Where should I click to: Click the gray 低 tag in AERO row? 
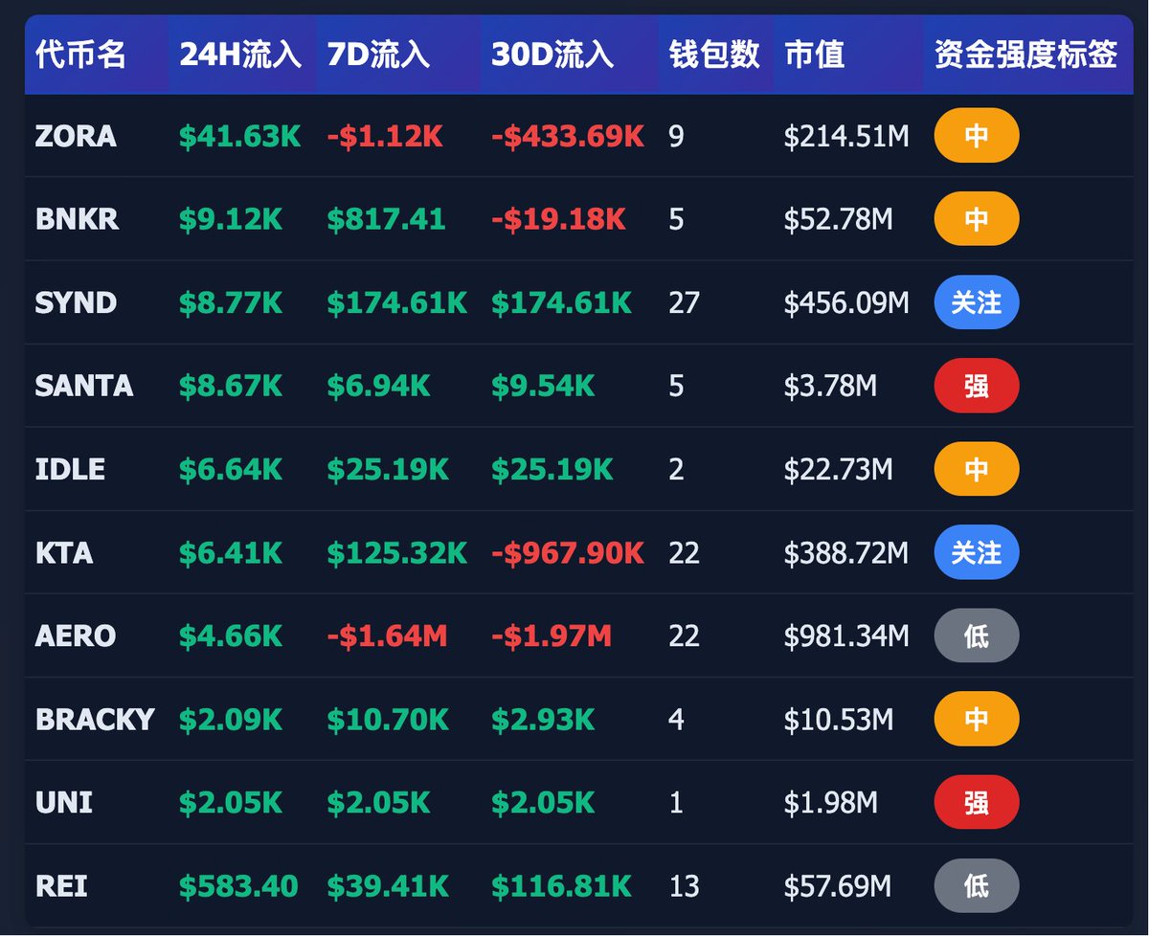[x=977, y=635]
